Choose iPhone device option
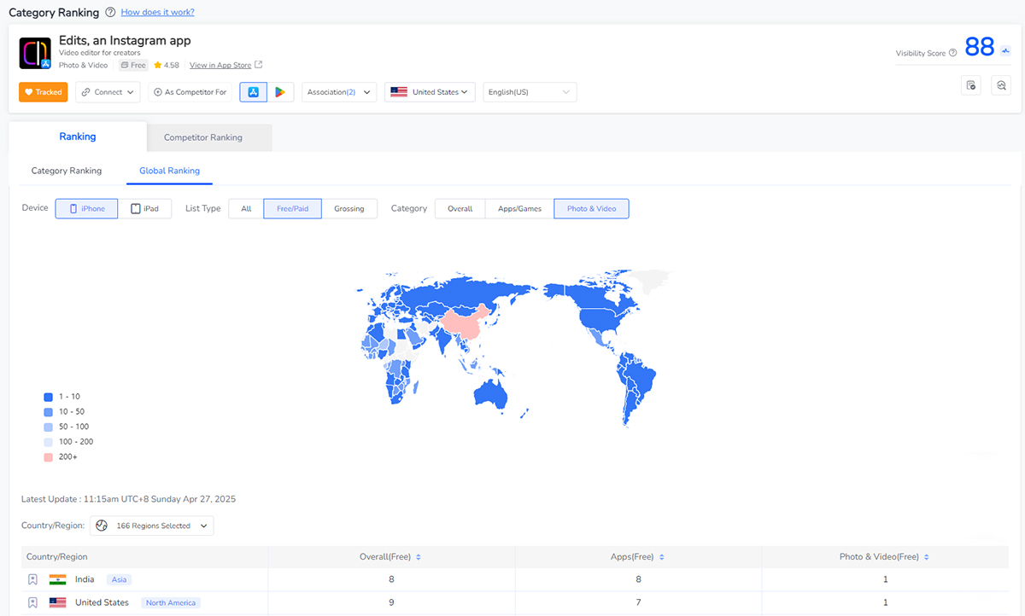 pyautogui.click(x=86, y=208)
